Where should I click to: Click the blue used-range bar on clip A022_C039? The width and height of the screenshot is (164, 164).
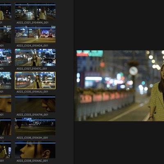[35, 143]
